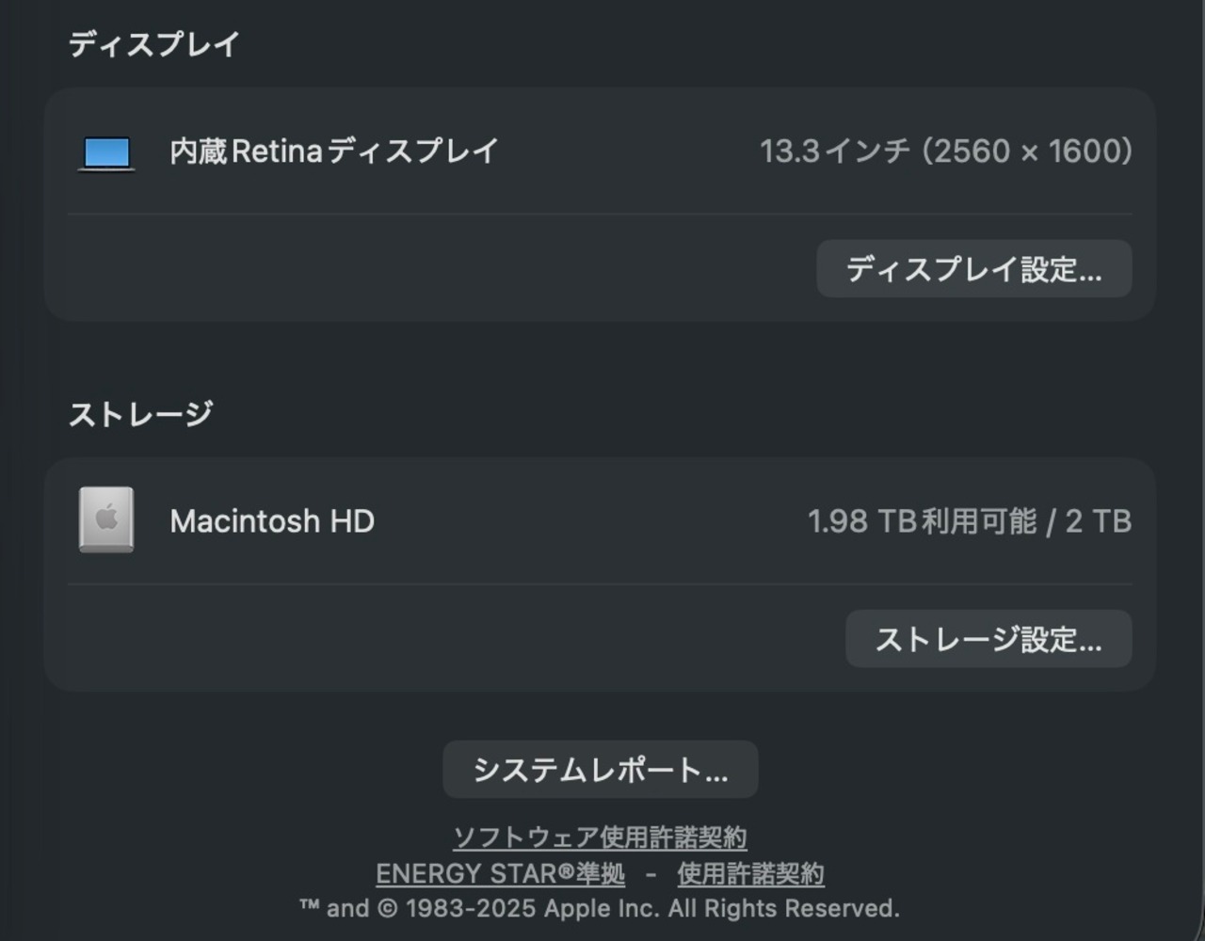Select the Macintosh HD volume name

click(x=272, y=521)
